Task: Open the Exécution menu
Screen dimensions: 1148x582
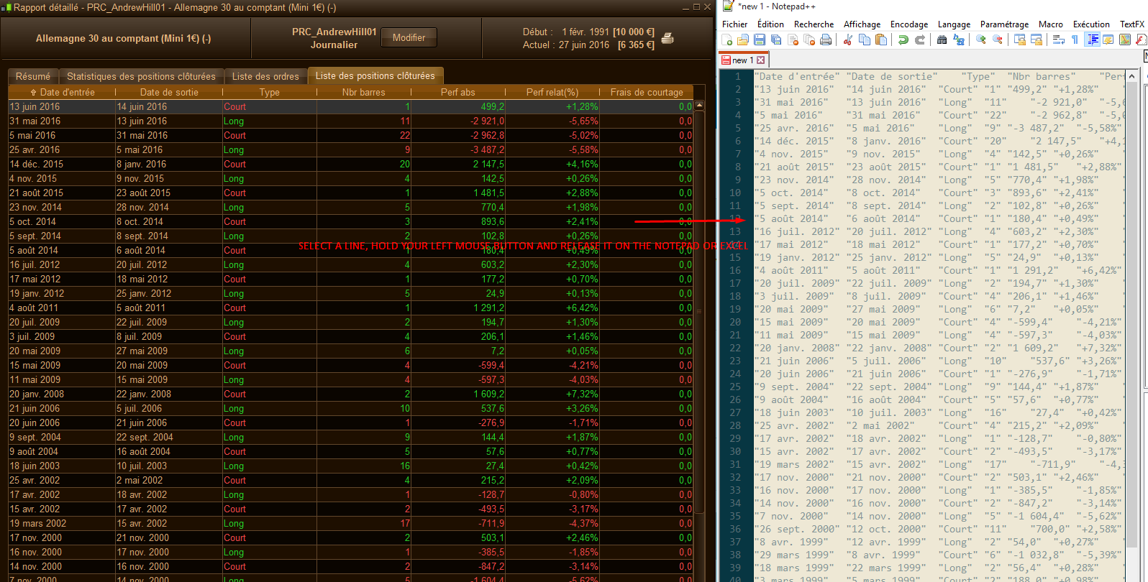Action: click(x=1092, y=24)
